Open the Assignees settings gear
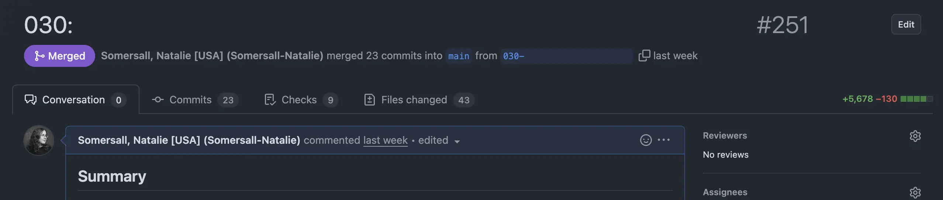943x200 pixels. pos(915,192)
